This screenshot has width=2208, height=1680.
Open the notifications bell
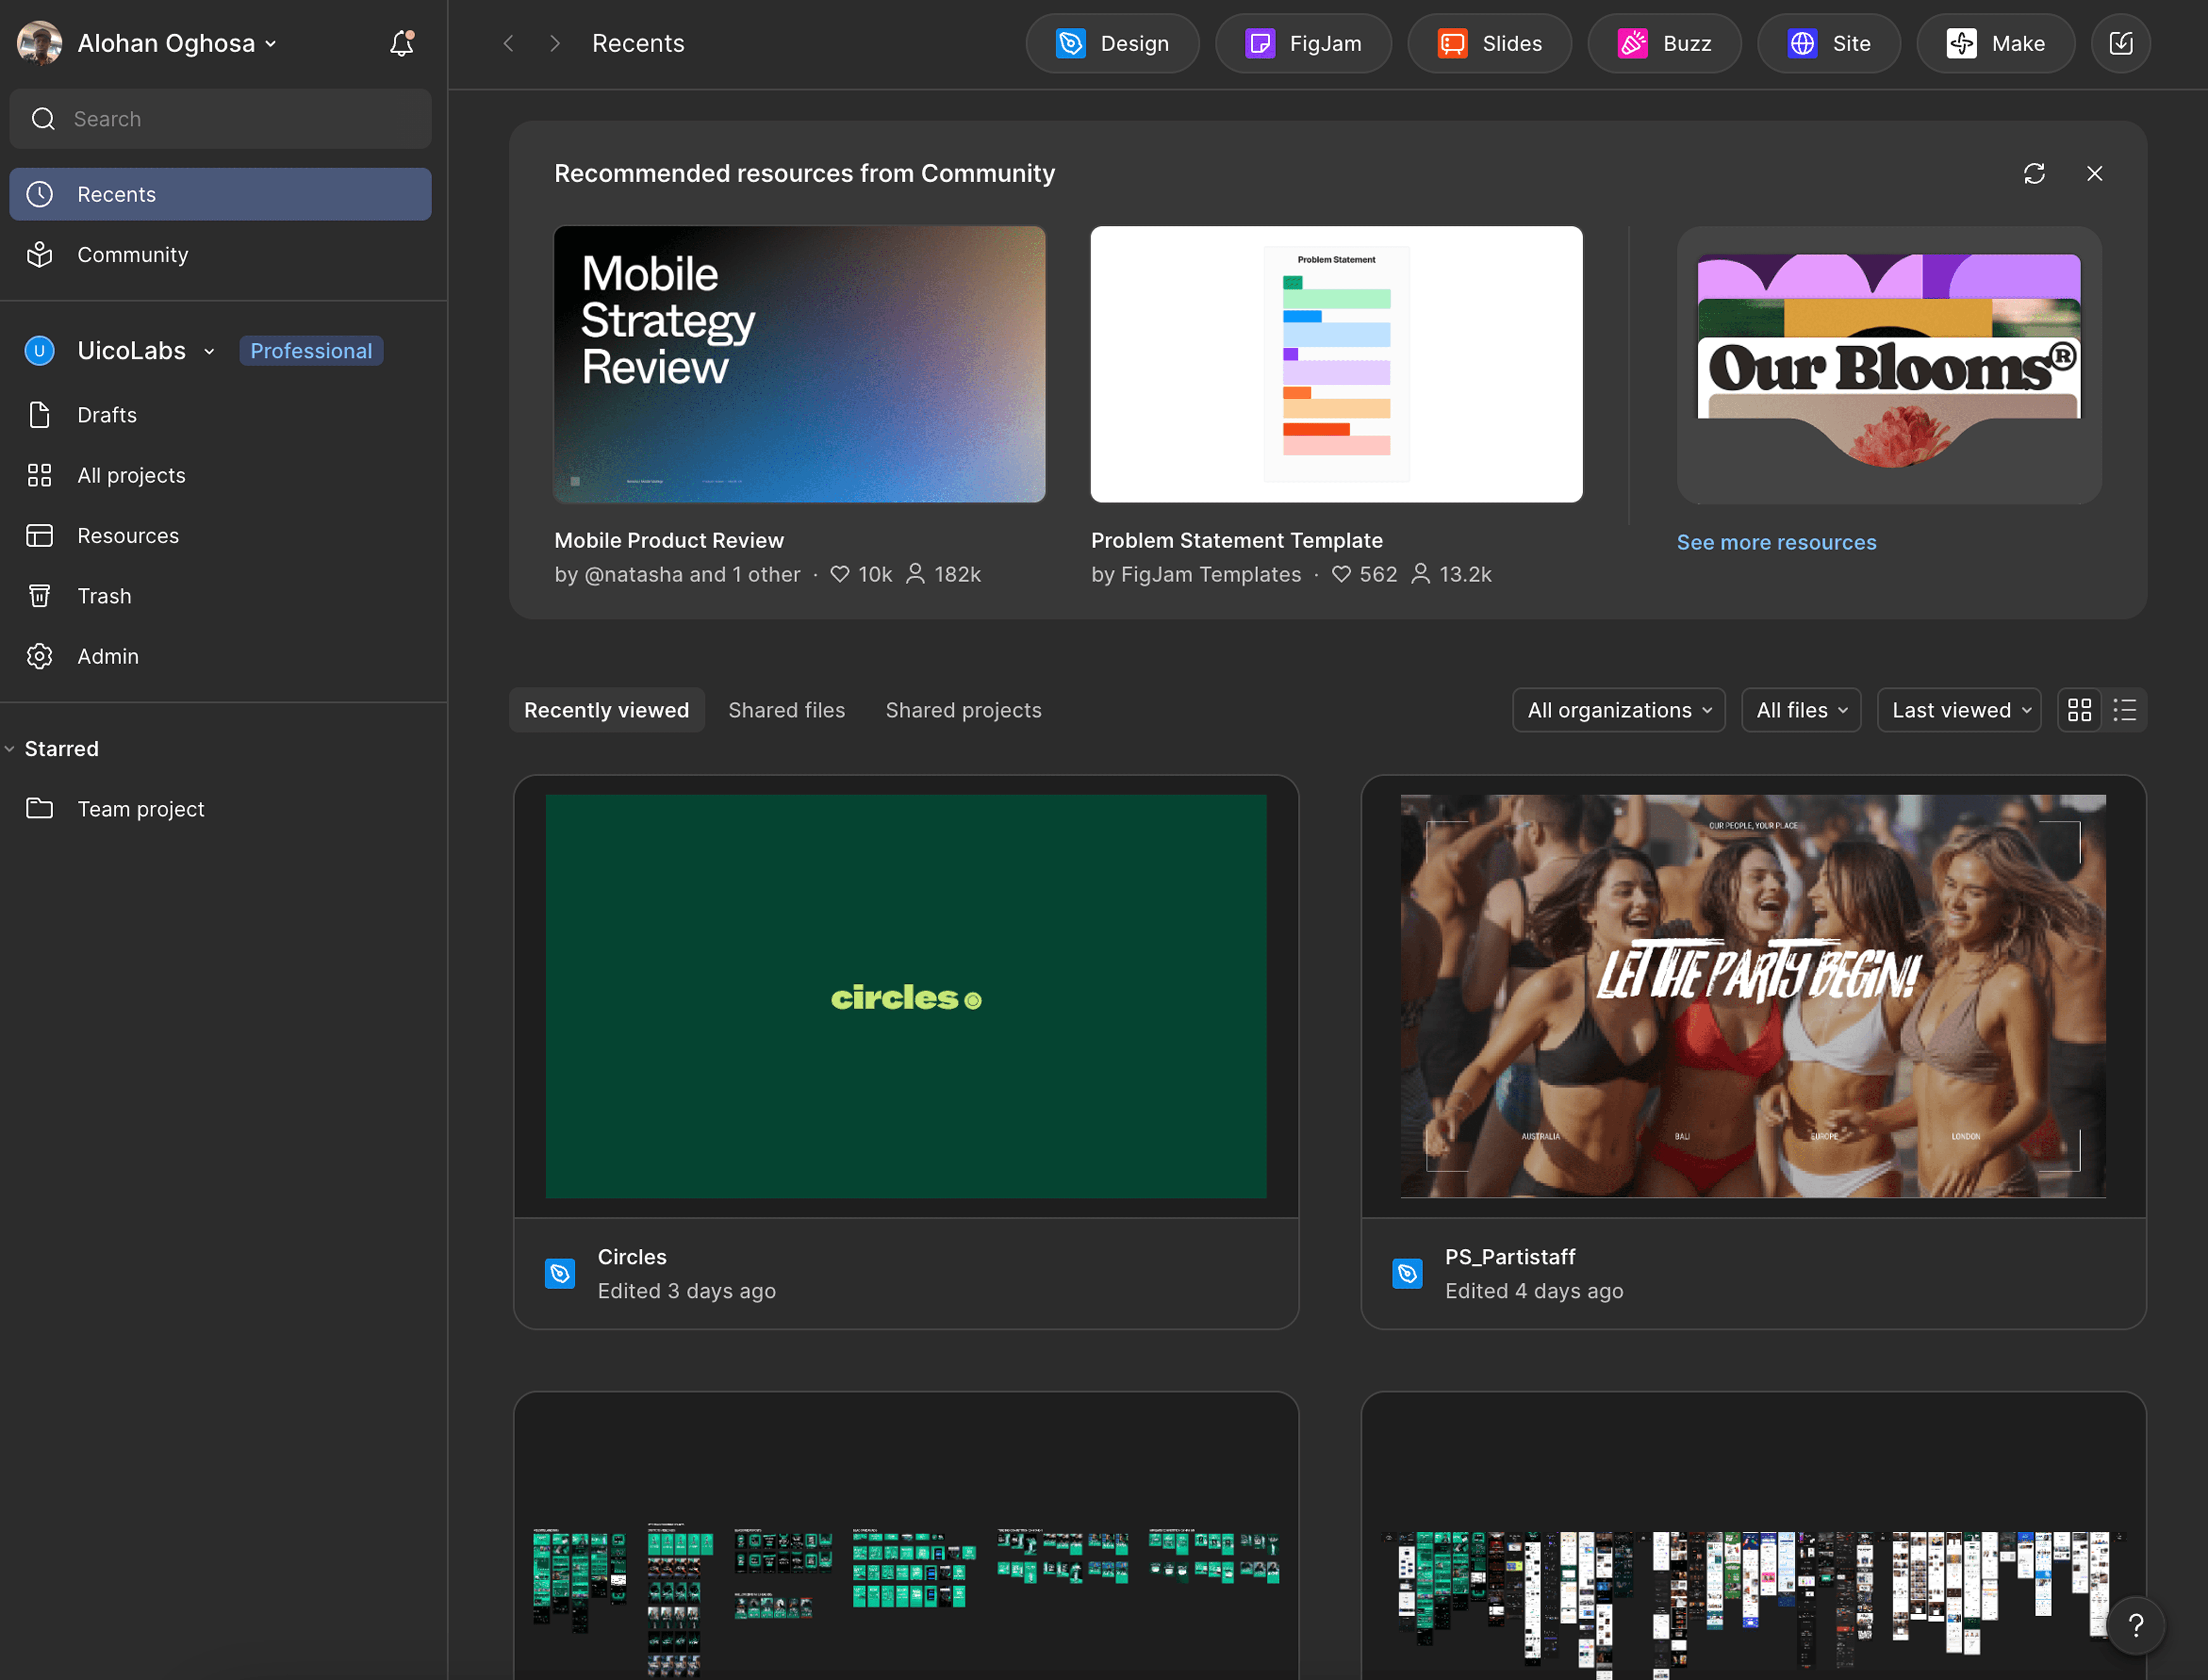(x=401, y=43)
